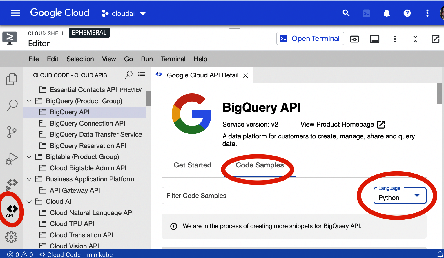This screenshot has height=258, width=444.
Task: Close the Google Cloud API Detail tab
Action: (246, 76)
